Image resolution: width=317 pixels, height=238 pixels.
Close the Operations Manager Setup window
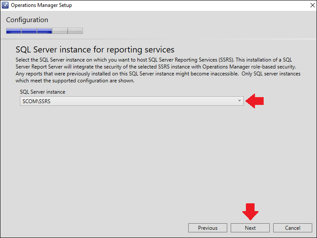pos(312,5)
